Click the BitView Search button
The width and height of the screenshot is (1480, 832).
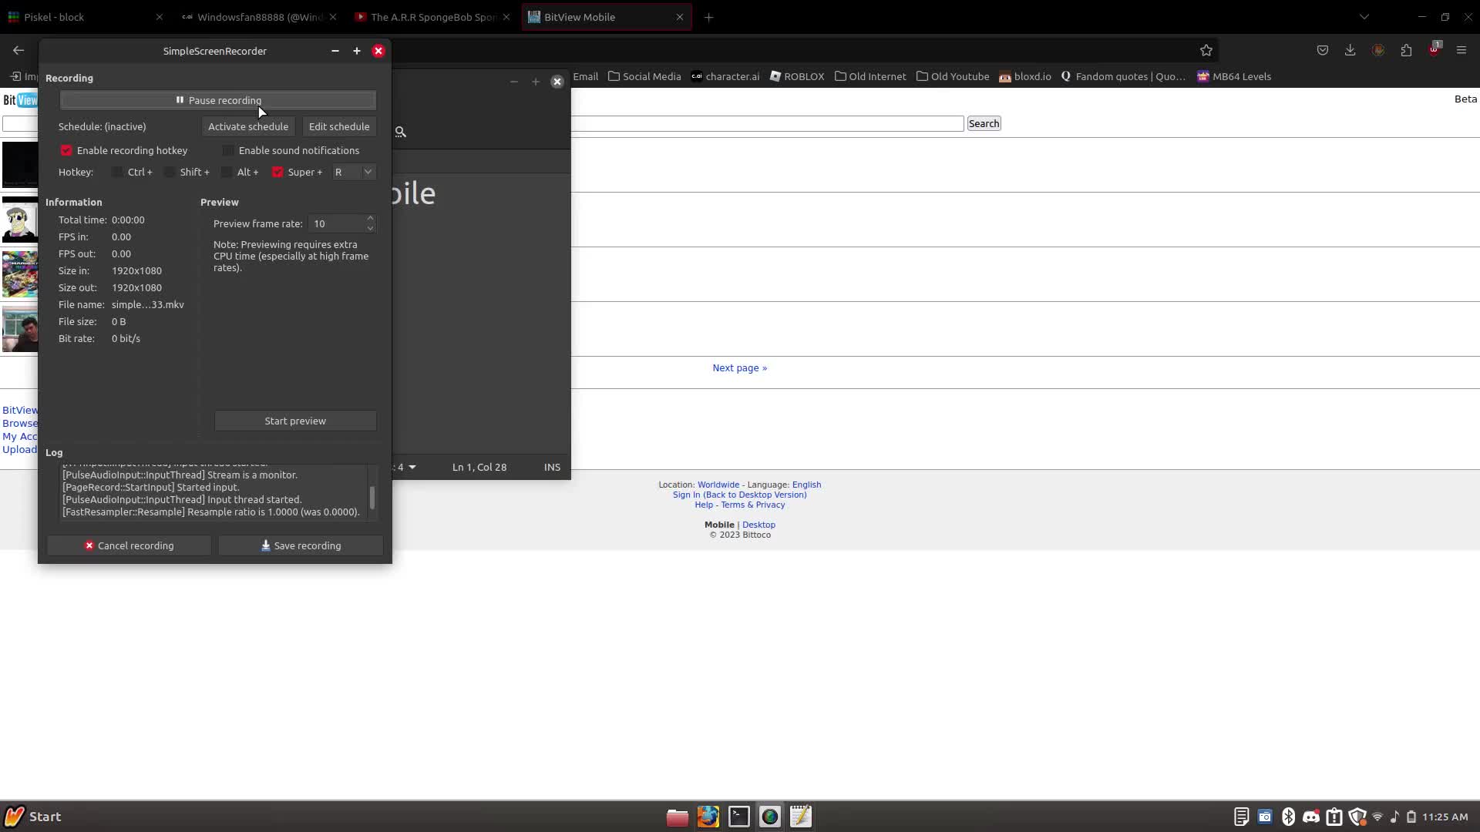tap(984, 123)
